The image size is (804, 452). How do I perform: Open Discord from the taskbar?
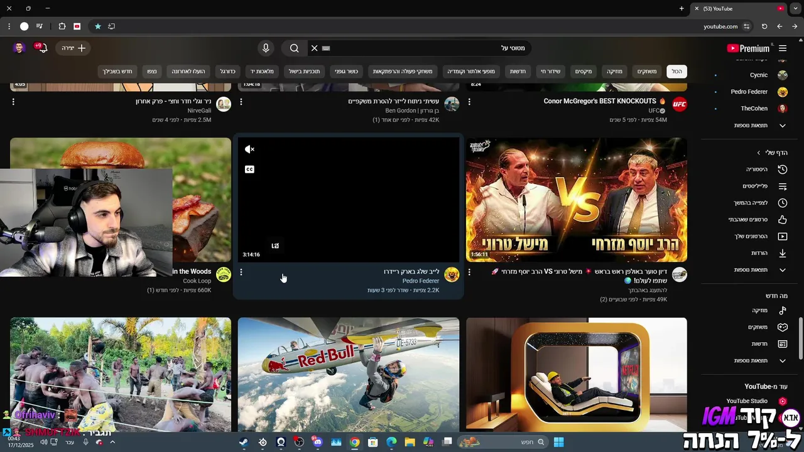[317, 442]
